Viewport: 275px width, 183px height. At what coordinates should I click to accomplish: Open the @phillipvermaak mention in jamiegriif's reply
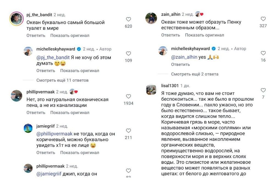click(x=54, y=134)
